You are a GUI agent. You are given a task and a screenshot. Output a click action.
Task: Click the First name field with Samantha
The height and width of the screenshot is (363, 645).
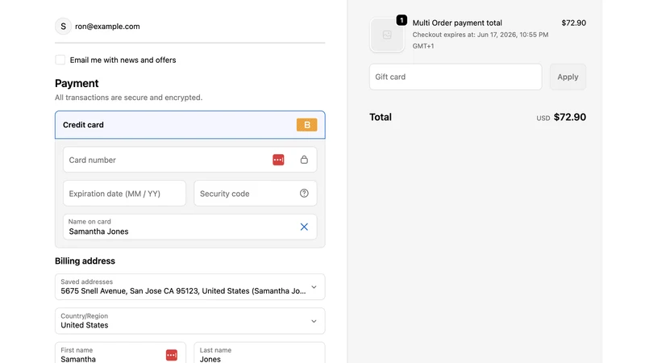tap(120, 353)
